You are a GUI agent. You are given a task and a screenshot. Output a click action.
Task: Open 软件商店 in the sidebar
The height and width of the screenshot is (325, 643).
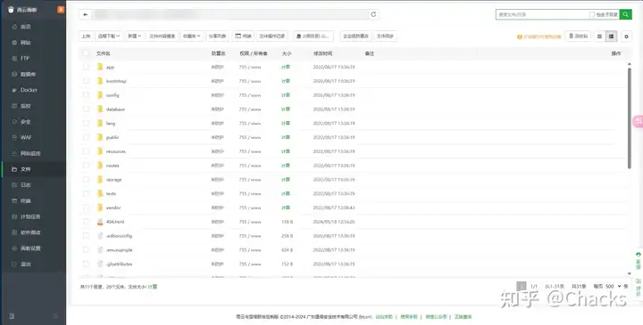33,232
